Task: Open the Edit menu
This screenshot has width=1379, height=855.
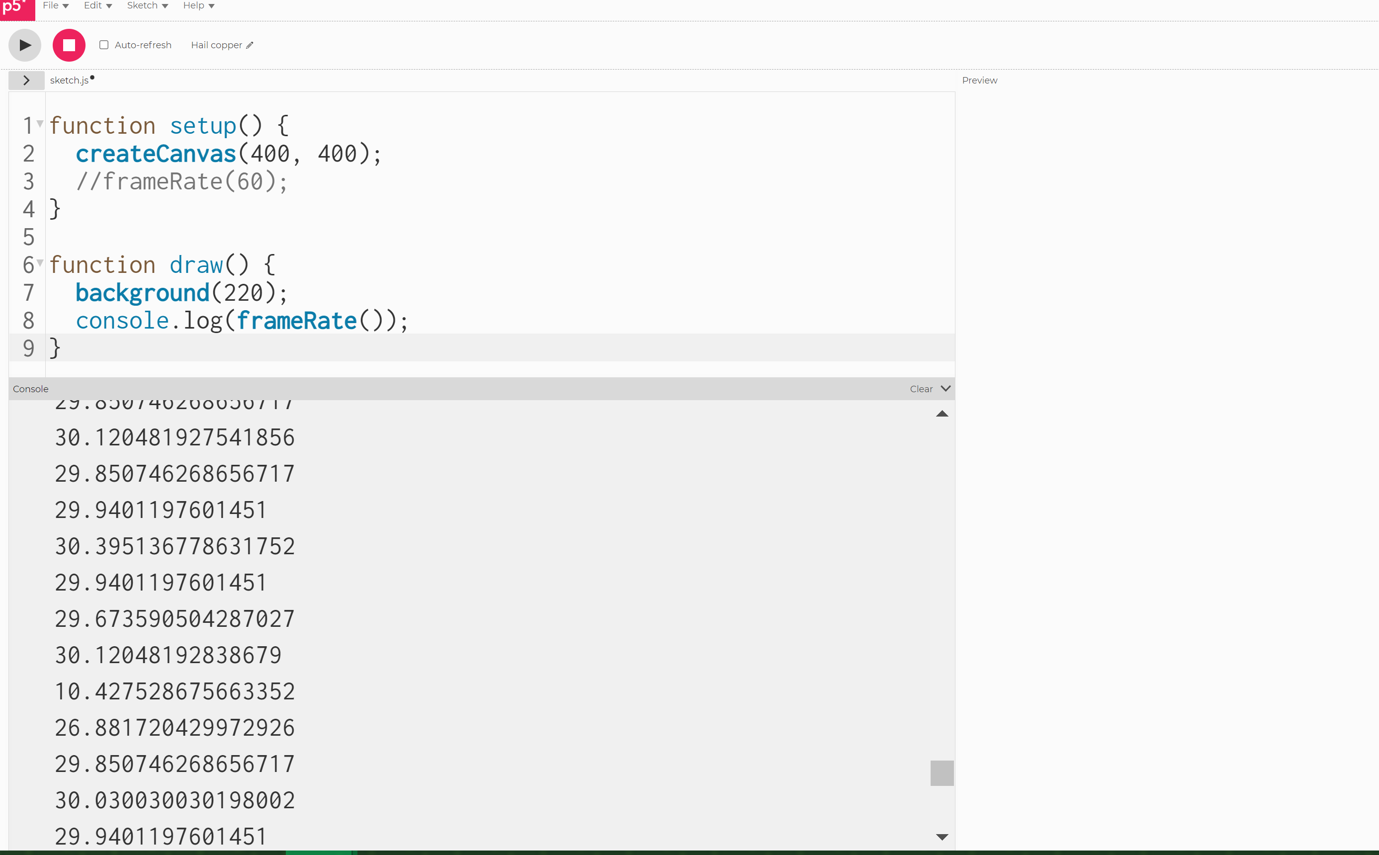Action: pyautogui.click(x=94, y=5)
